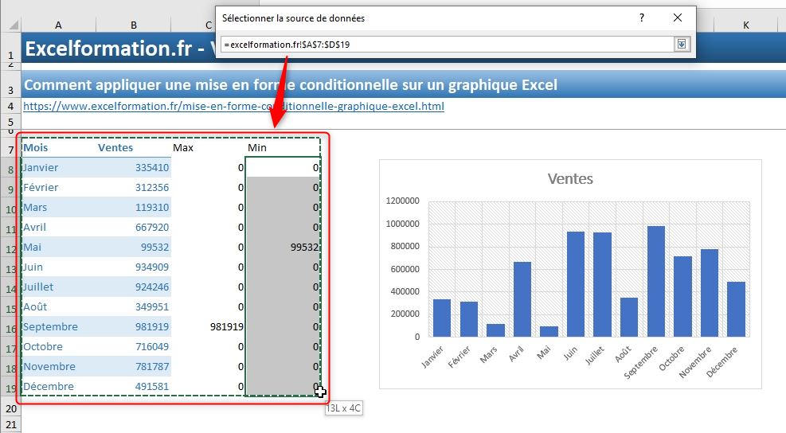
Task: Click the expand dialog icon in range field
Action: click(x=681, y=44)
